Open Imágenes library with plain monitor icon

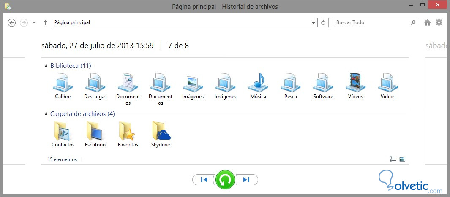click(x=225, y=86)
